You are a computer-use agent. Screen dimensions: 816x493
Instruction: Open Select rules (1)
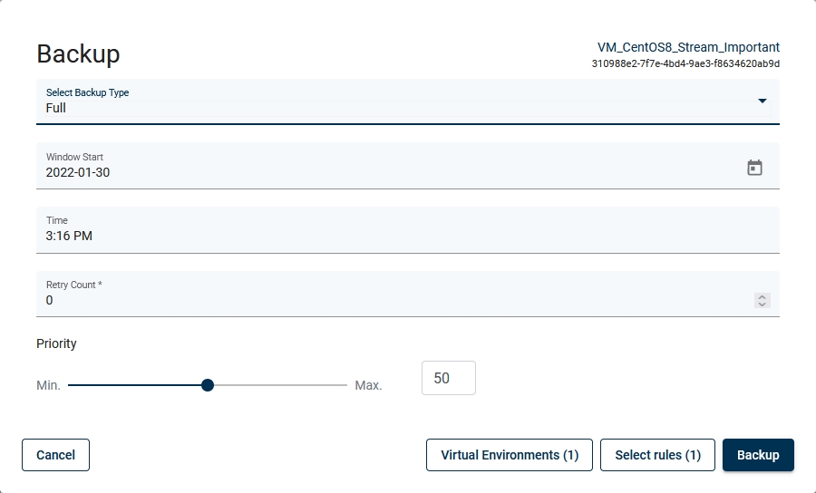coord(657,455)
